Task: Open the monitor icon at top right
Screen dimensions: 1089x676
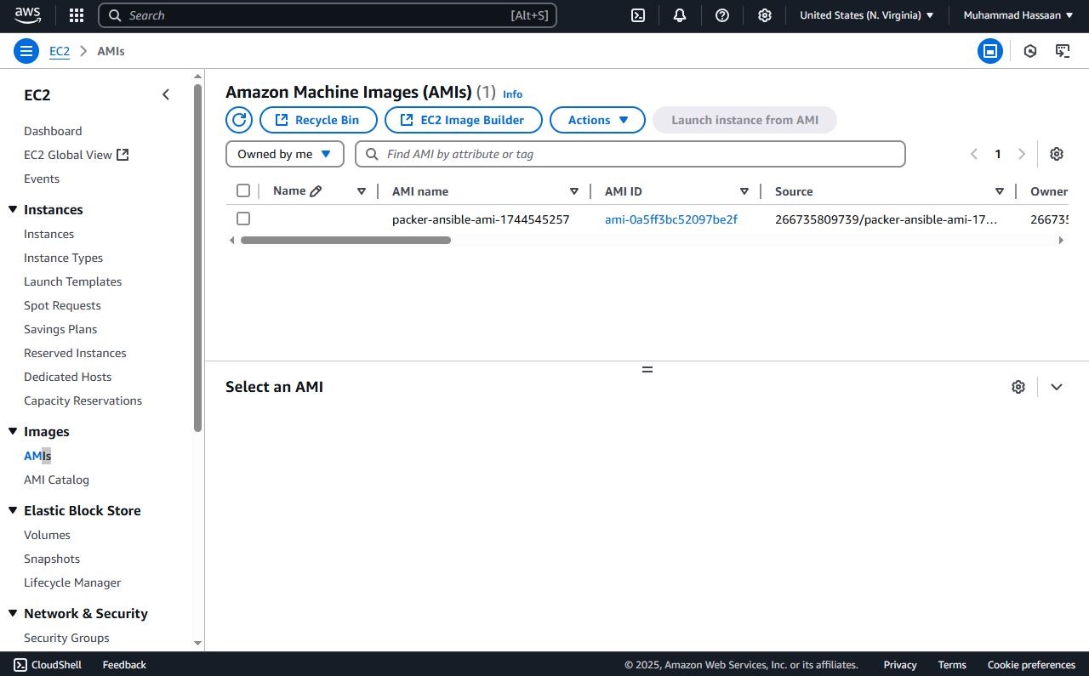Action: 1063,51
